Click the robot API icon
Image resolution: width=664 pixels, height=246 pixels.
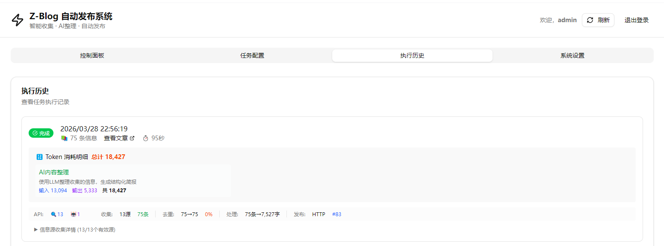pyautogui.click(x=73, y=214)
